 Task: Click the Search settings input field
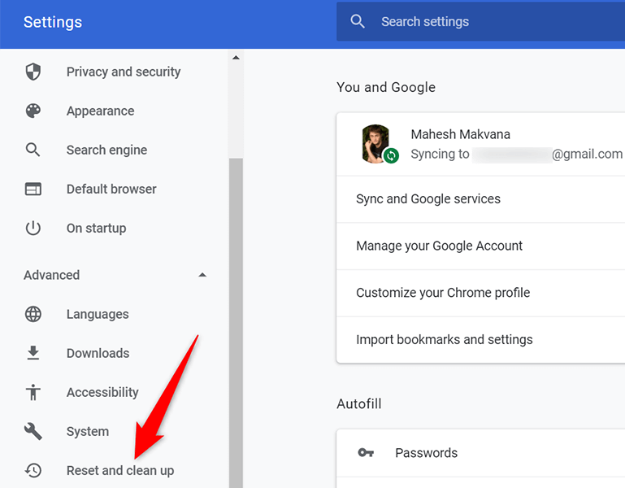pos(488,22)
